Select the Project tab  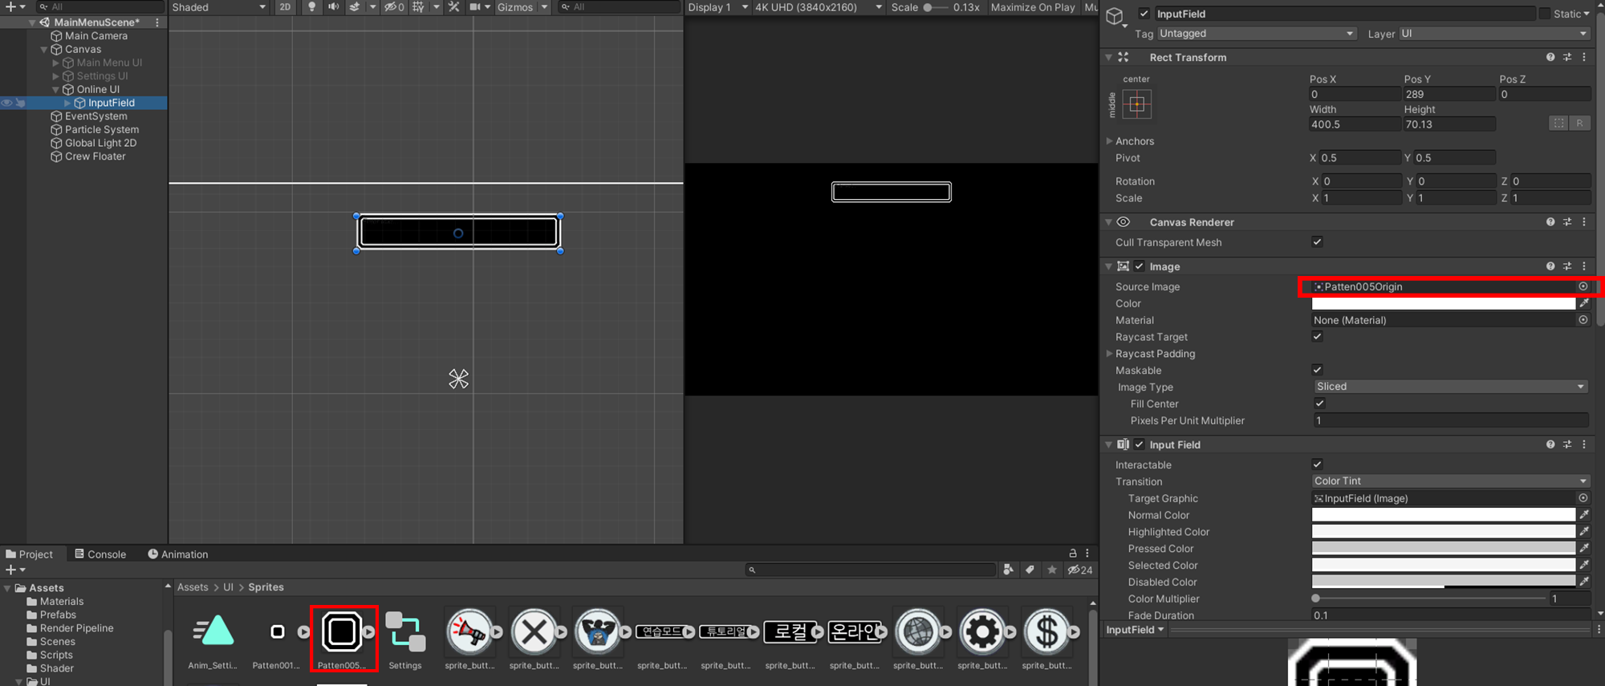click(x=30, y=554)
